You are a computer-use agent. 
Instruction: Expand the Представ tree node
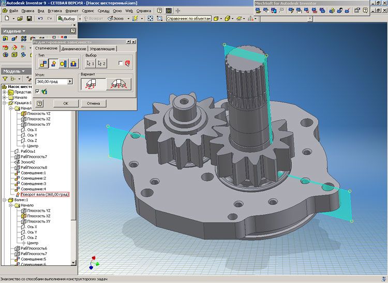click(4, 92)
